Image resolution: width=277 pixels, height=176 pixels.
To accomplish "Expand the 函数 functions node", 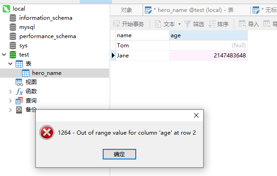I will pos(11,91).
